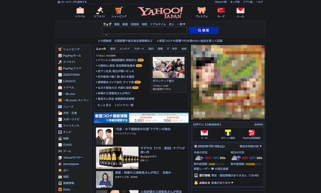Image resolution: width=321 pixels, height=193 pixels.
Task: Switch to the エンタメ news tab
Action: click(x=125, y=49)
